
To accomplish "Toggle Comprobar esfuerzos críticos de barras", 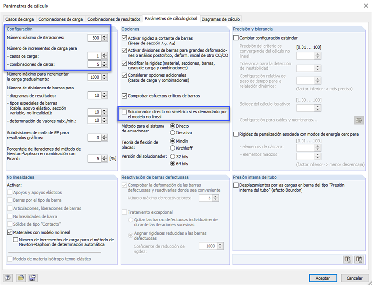I will tap(124, 96).
